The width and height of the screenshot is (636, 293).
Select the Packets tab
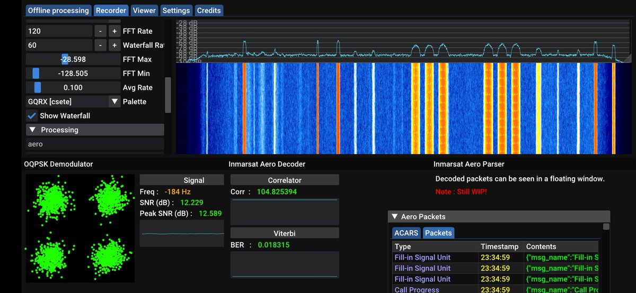438,233
